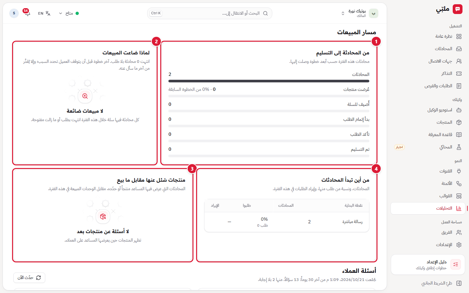The height and width of the screenshot is (293, 469).
Task: Collapse sidebar via طيّ الشريط الجانبي
Action: [x=441, y=283]
